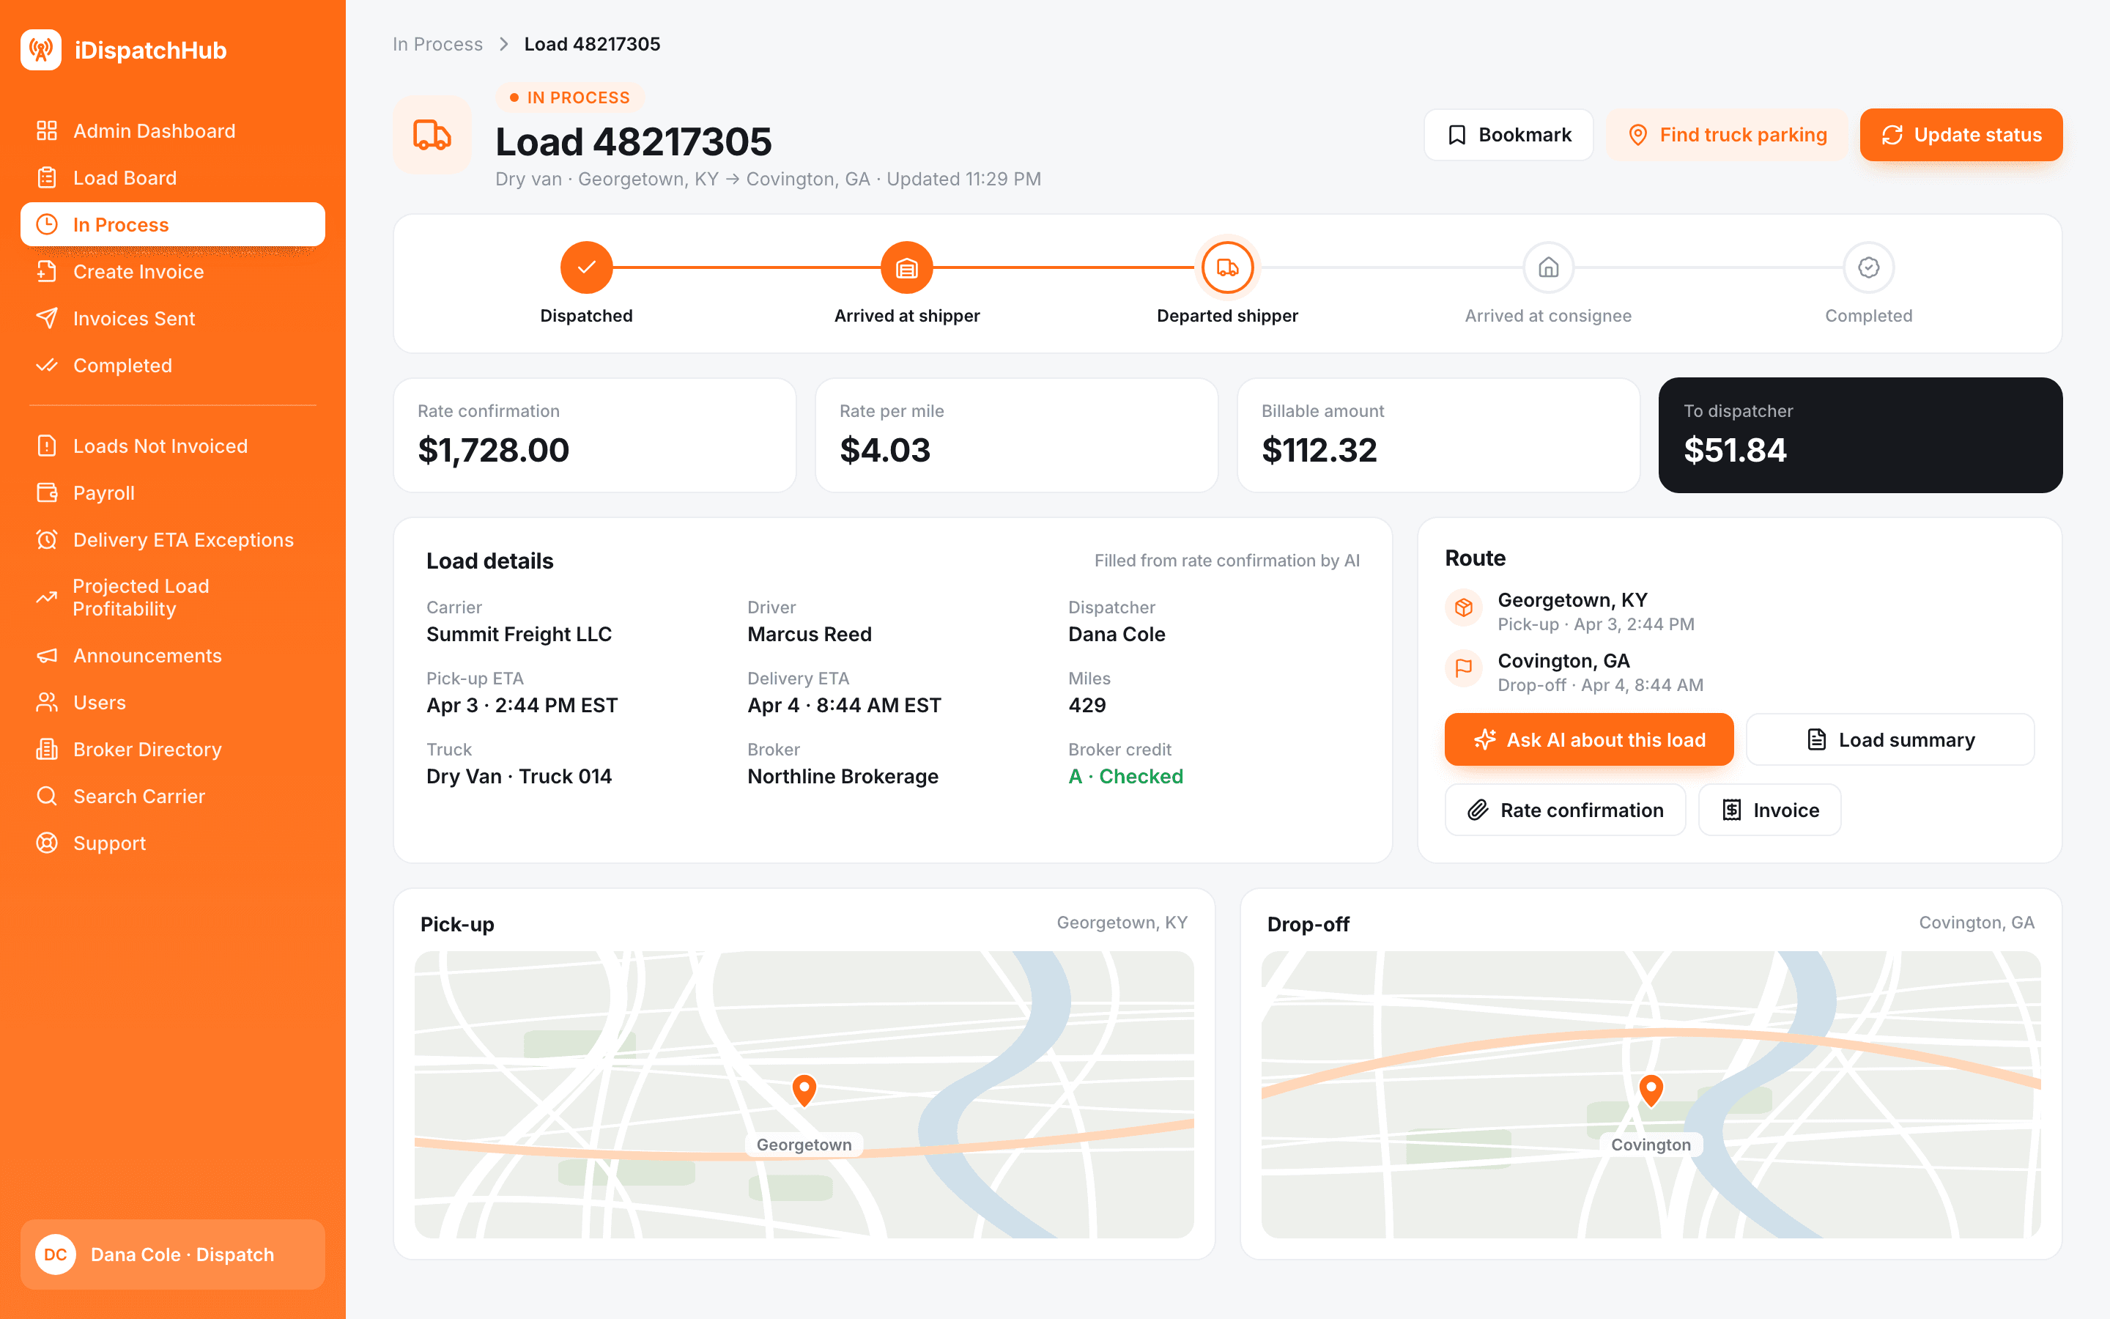This screenshot has height=1319, width=2110.
Task: Click the load truck icon tile
Action: click(432, 134)
